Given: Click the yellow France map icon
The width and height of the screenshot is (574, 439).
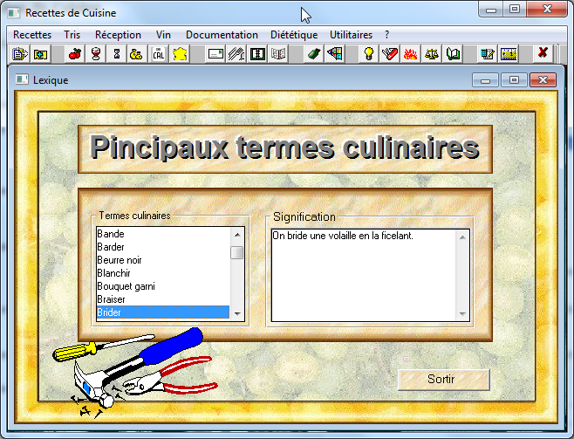Looking at the screenshot, I should tap(180, 54).
